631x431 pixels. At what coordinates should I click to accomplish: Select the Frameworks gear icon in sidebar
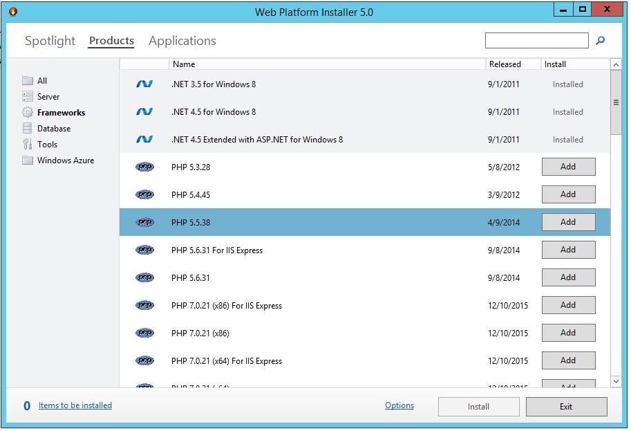28,112
